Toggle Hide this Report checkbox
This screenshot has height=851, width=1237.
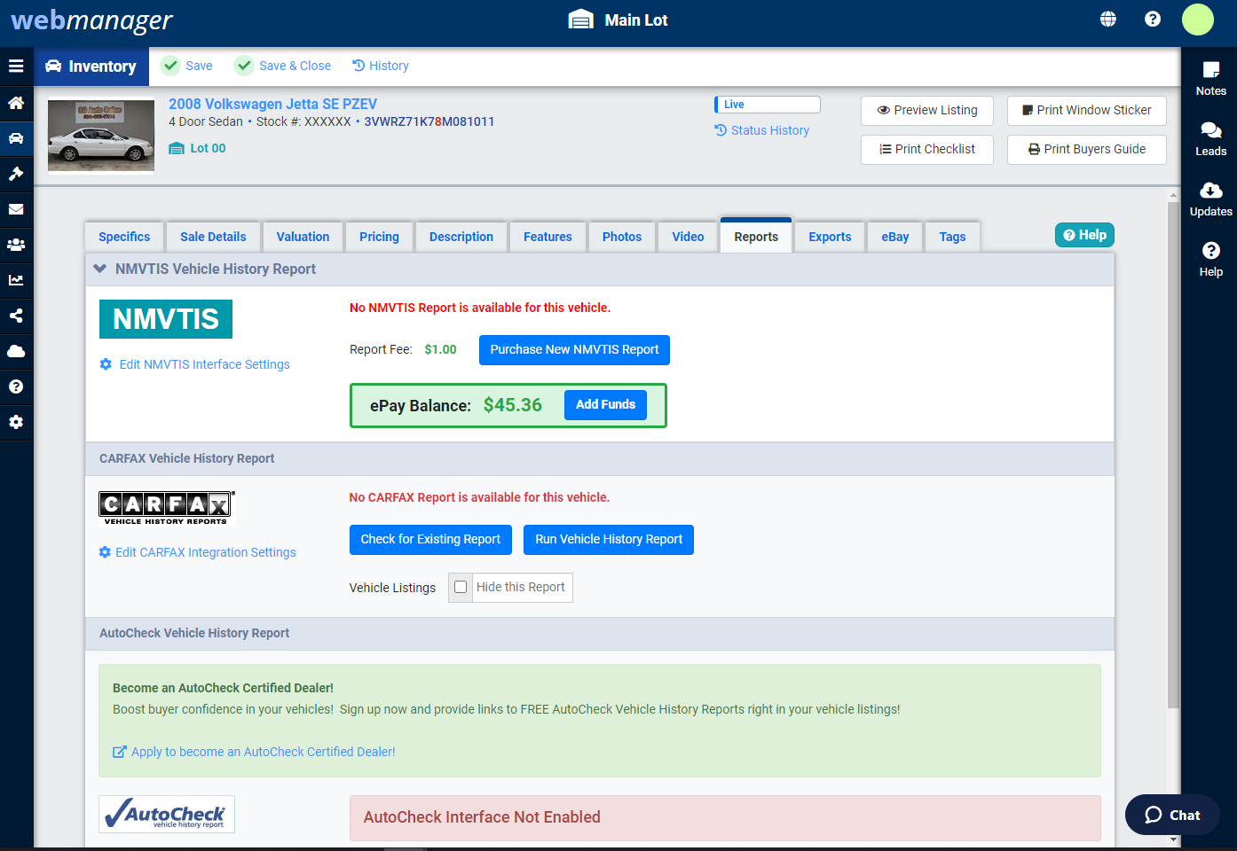point(461,587)
